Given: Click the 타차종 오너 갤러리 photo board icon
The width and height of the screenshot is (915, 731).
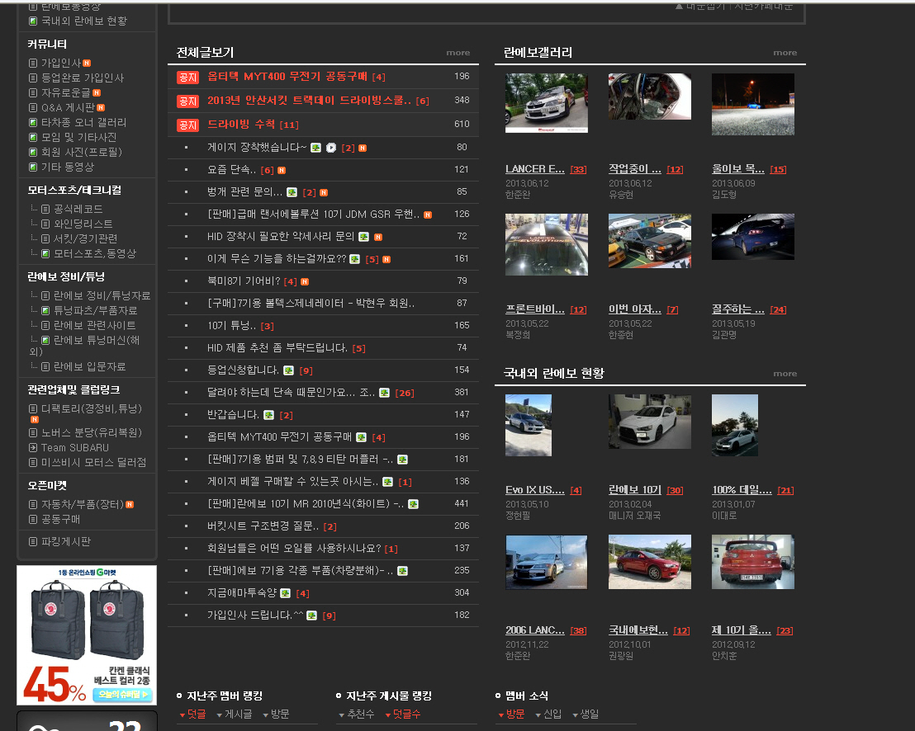Looking at the screenshot, I should (33, 122).
